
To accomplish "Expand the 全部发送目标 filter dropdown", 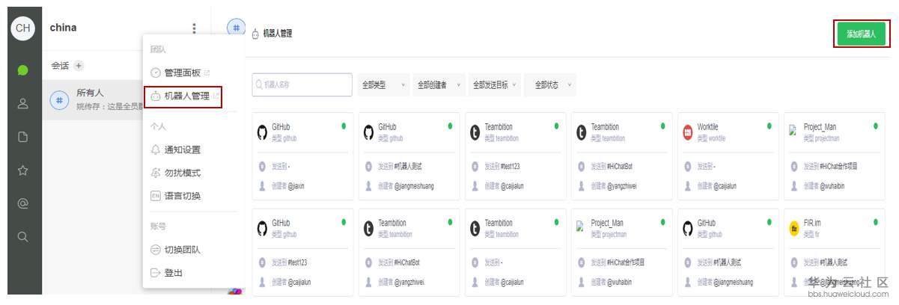I will [495, 85].
